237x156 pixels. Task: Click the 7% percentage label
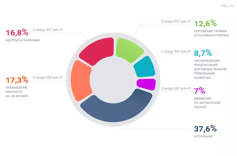pyautogui.click(x=200, y=91)
